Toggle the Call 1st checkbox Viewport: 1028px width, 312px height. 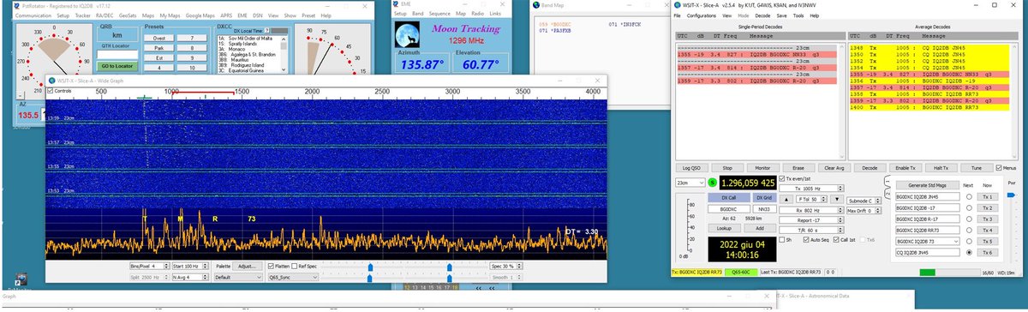point(836,240)
